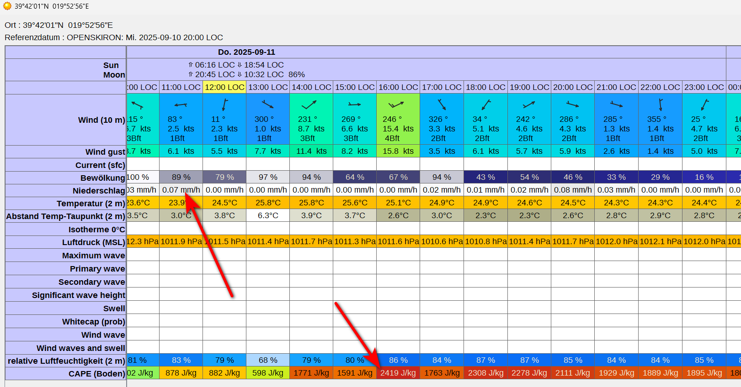
Task: Click the red 2419 J/kg CAPE cell
Action: tap(398, 373)
